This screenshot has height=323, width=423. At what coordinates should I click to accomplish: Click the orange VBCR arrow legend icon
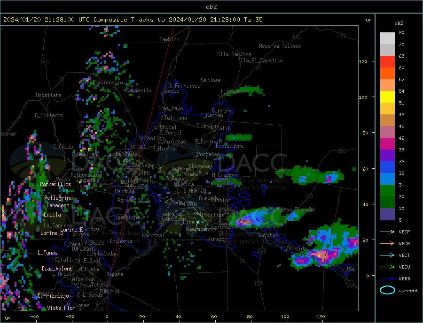[x=387, y=243]
